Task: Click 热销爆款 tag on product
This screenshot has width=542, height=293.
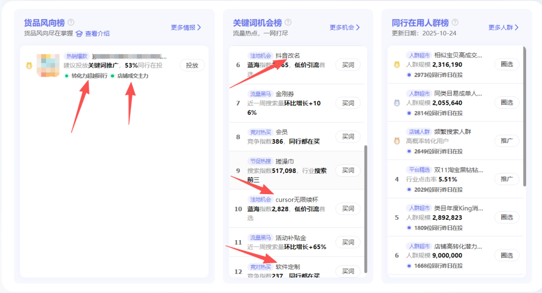Action: 77,56
